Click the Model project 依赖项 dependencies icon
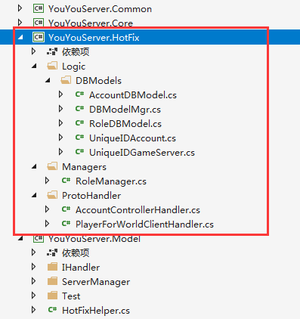The image size is (300, 319). coord(52,252)
